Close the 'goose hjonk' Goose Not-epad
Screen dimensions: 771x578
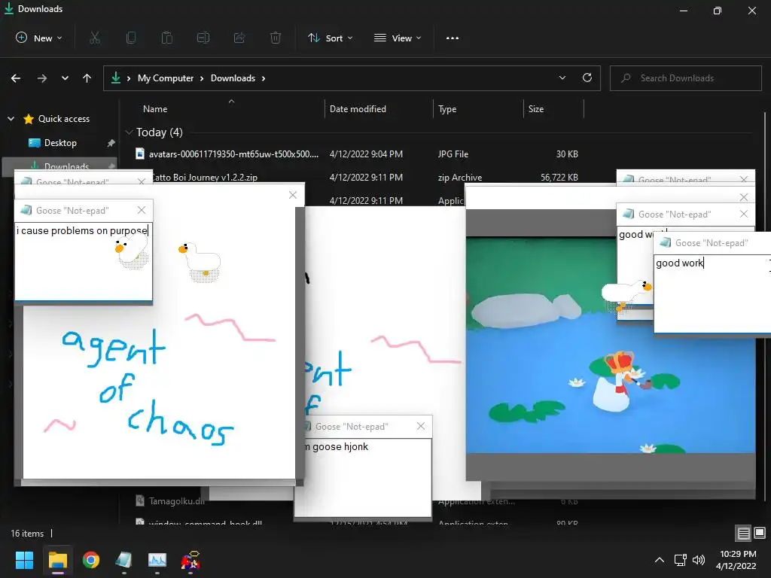421,426
